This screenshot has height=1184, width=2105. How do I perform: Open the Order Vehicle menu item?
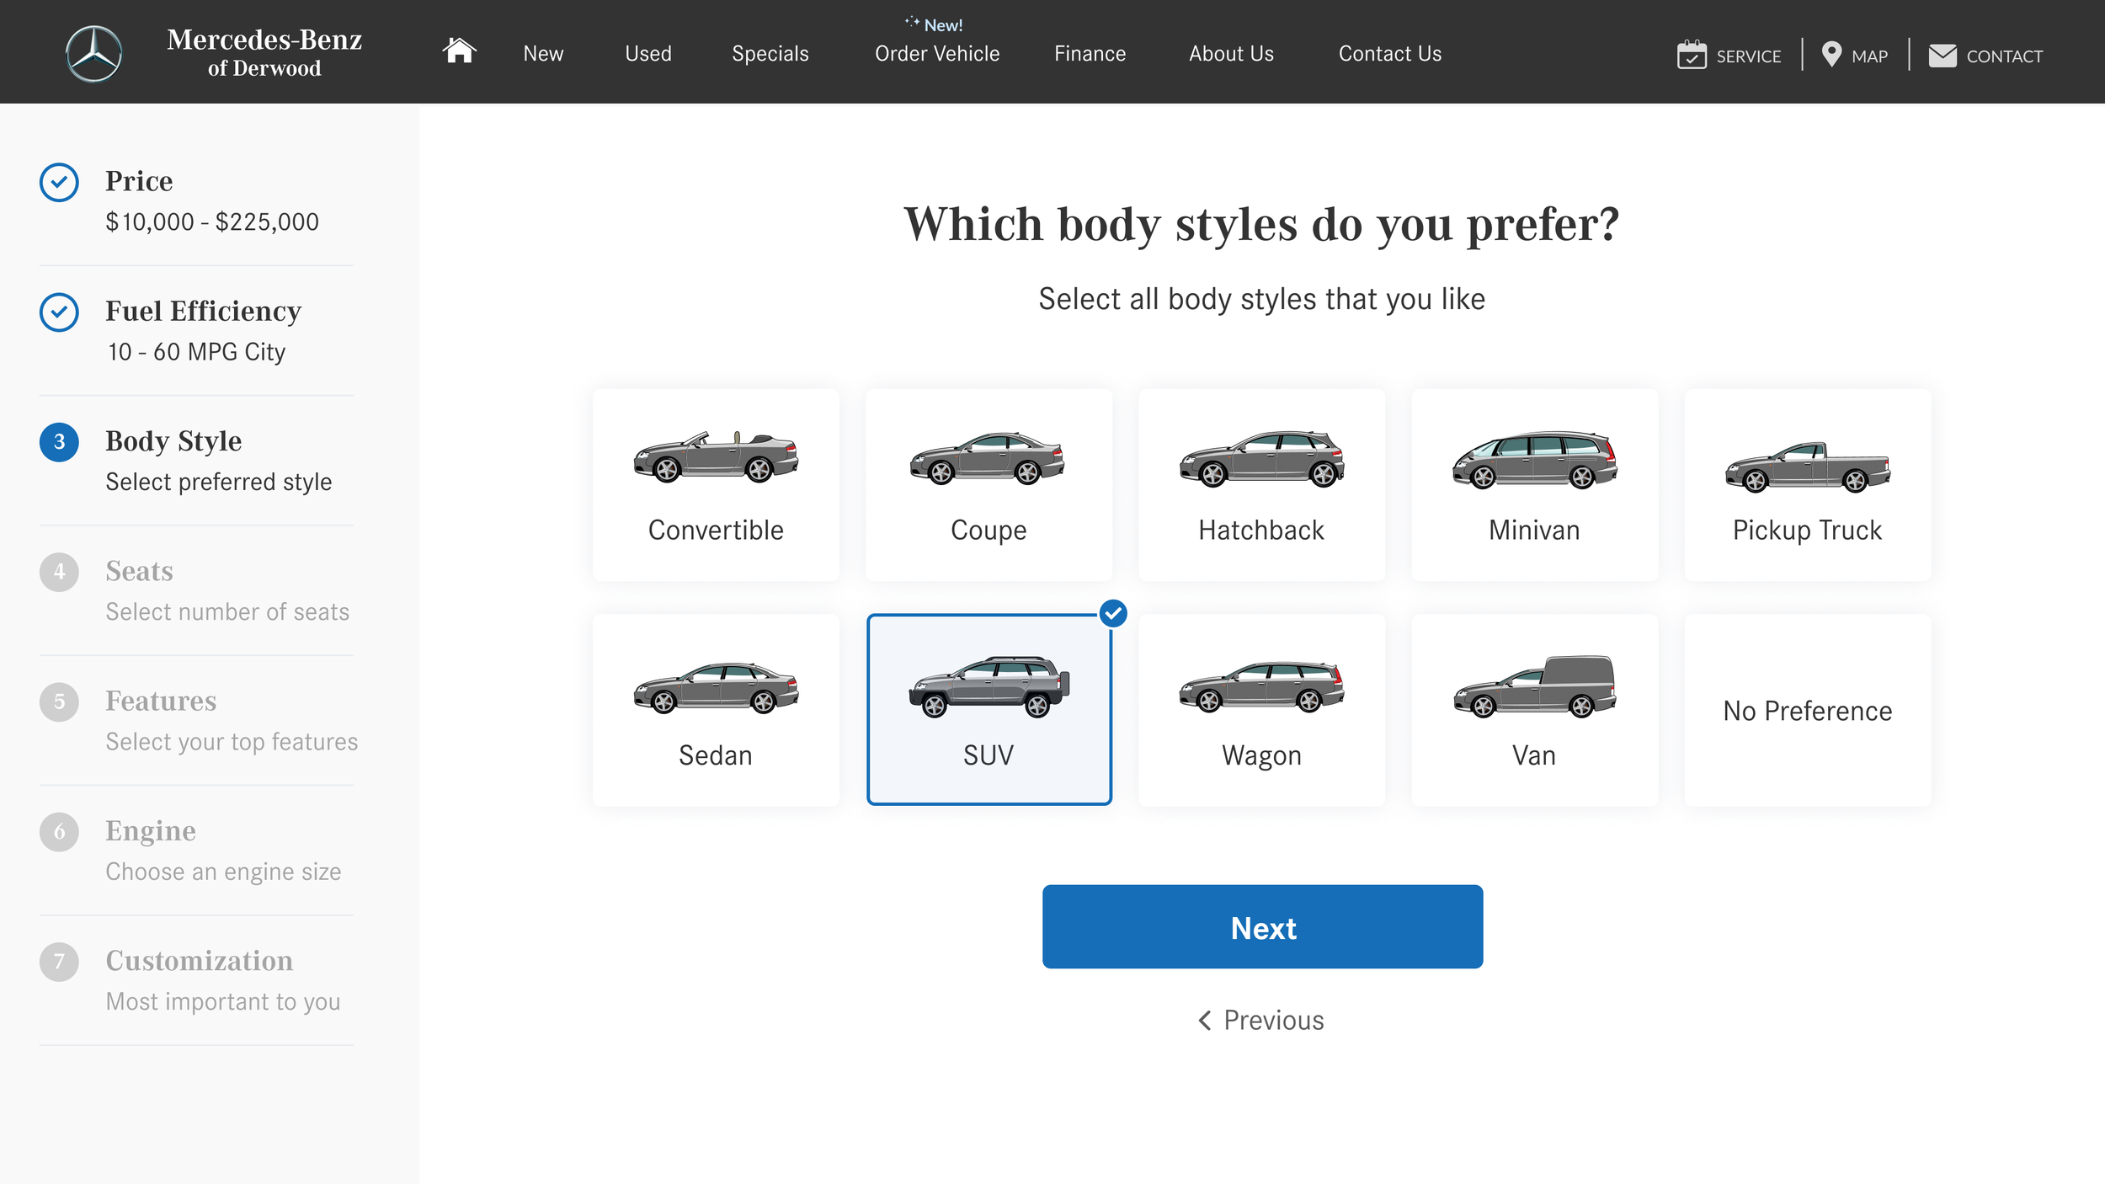[937, 54]
